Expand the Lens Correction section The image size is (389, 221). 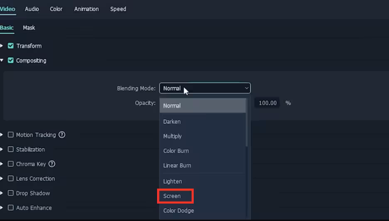coord(2,179)
